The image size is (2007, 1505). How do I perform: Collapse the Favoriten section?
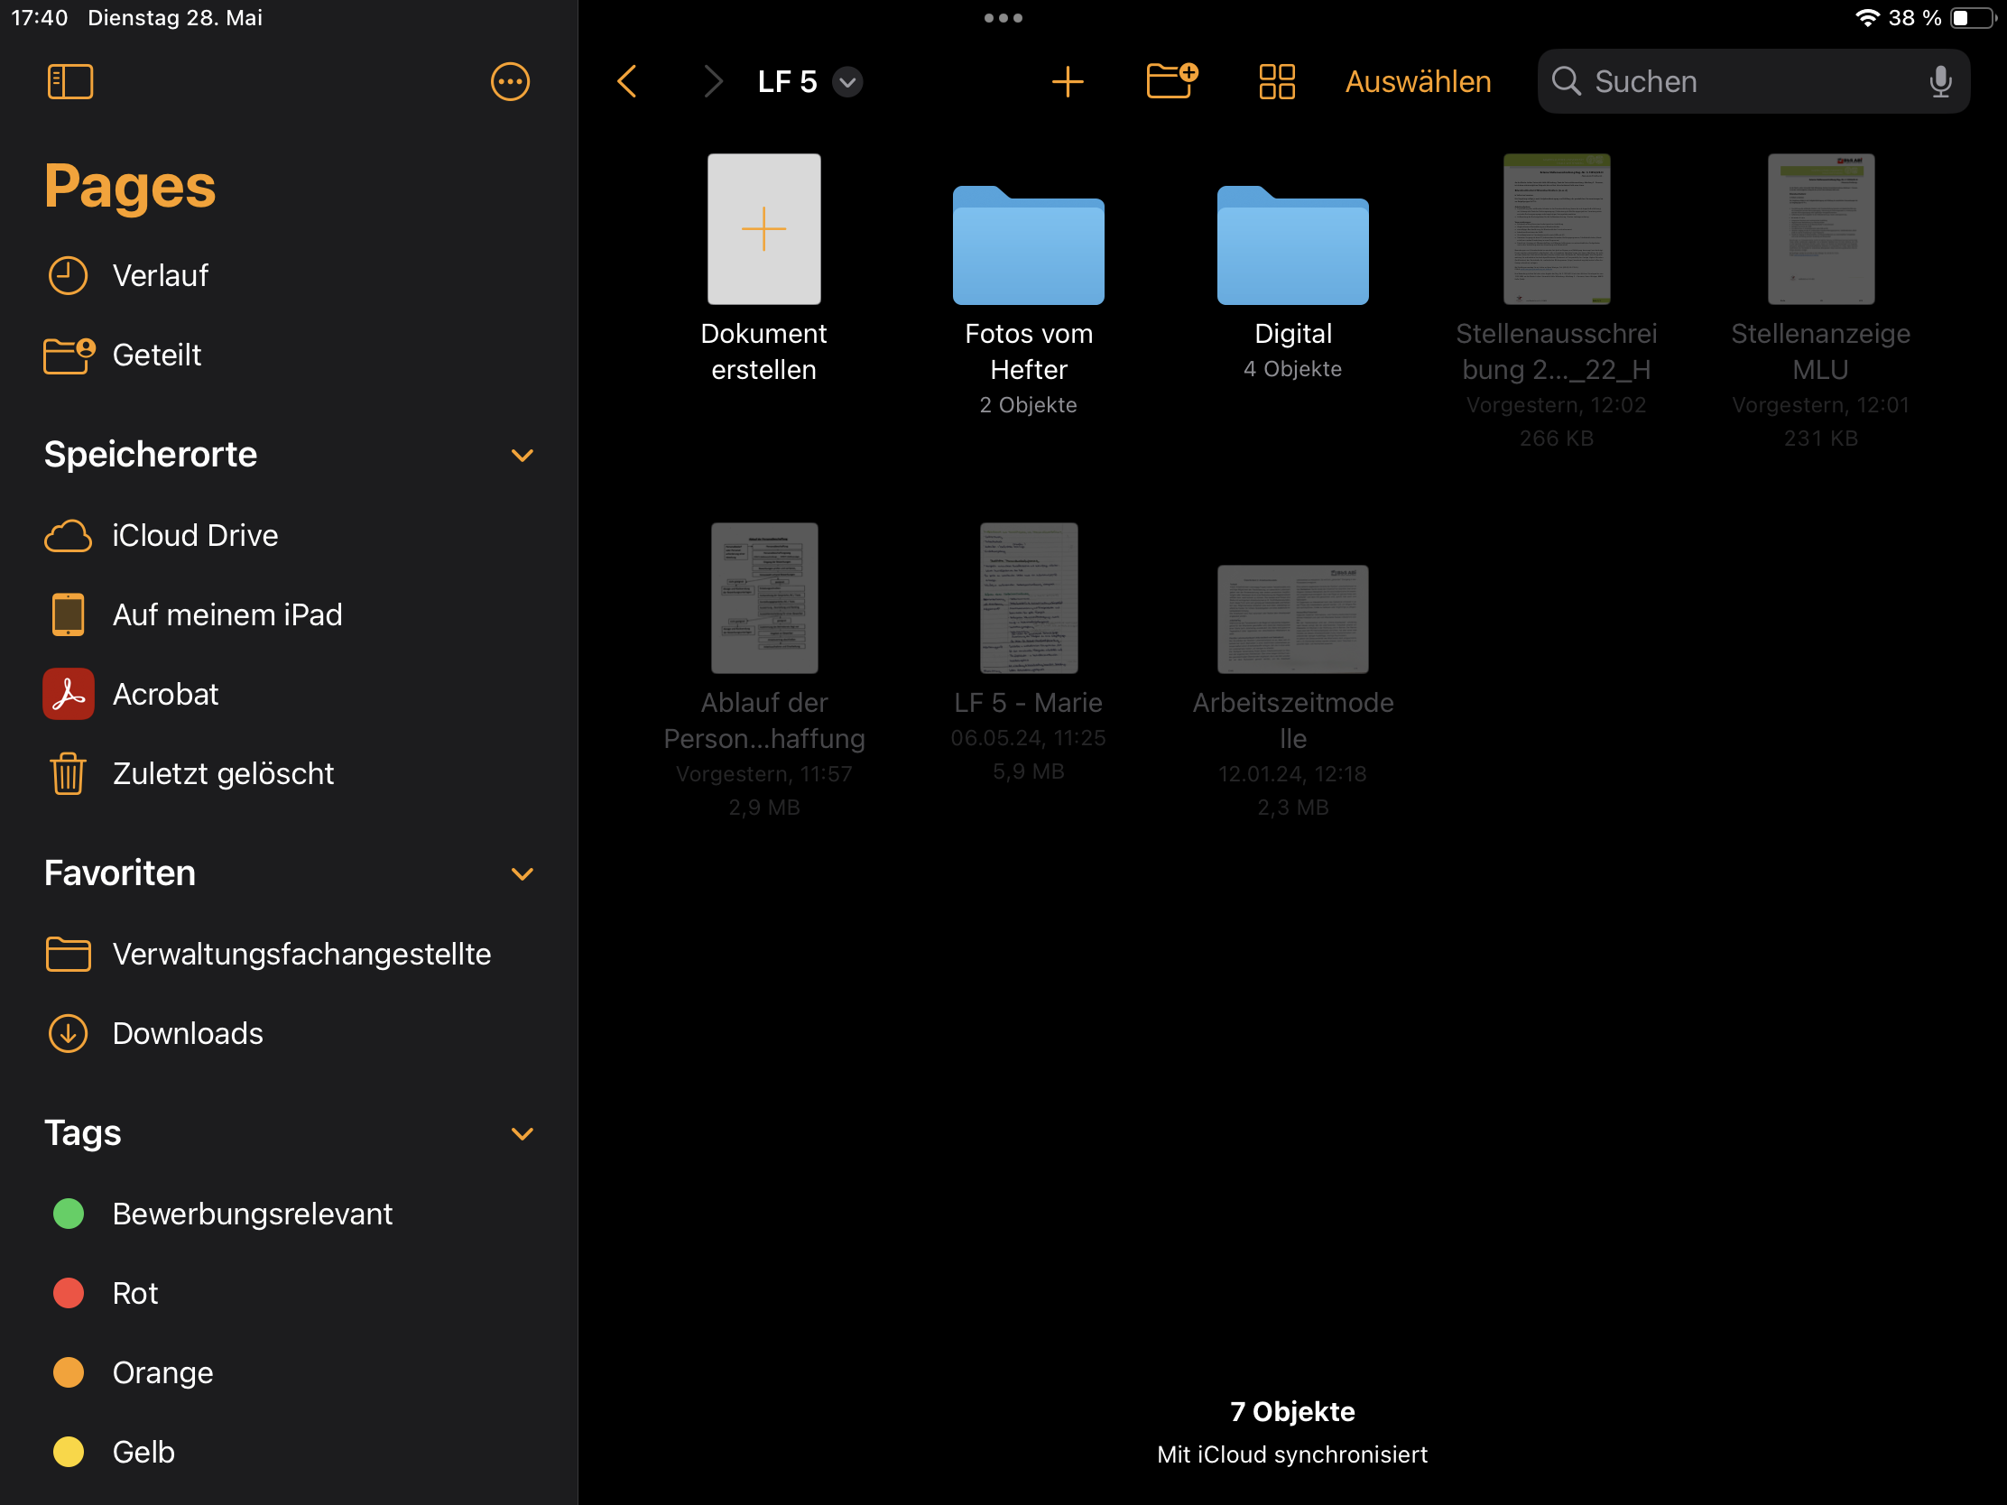click(522, 873)
